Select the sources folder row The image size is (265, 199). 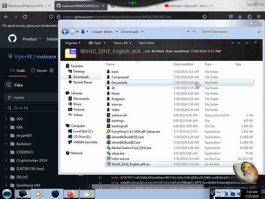pos(179,104)
